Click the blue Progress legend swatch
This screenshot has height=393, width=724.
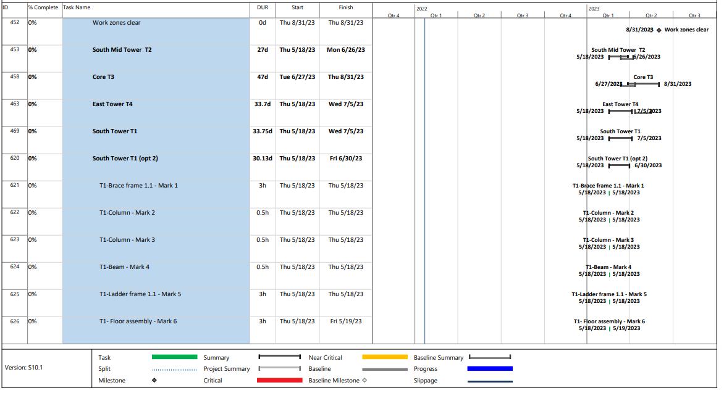[x=490, y=368]
